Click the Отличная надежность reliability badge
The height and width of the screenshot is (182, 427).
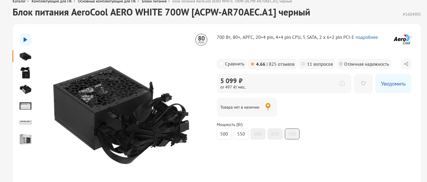[364, 64]
